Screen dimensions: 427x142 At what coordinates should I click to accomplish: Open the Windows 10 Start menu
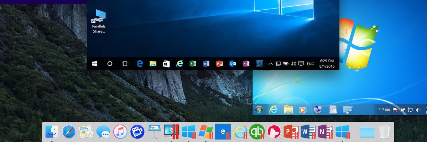(94, 64)
